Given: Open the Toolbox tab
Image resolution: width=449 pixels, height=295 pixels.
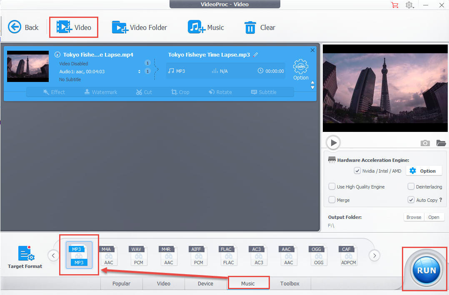Looking at the screenshot, I should 290,283.
